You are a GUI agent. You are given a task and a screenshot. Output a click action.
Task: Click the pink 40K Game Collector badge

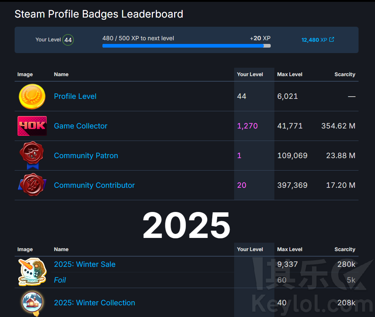coord(32,126)
